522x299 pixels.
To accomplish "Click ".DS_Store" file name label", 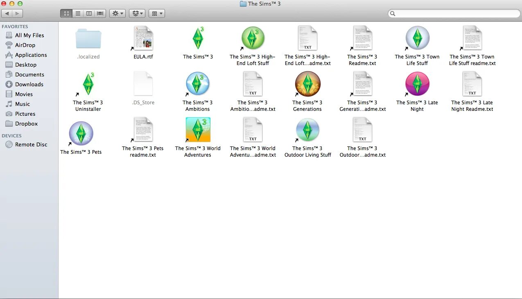I will [143, 103].
